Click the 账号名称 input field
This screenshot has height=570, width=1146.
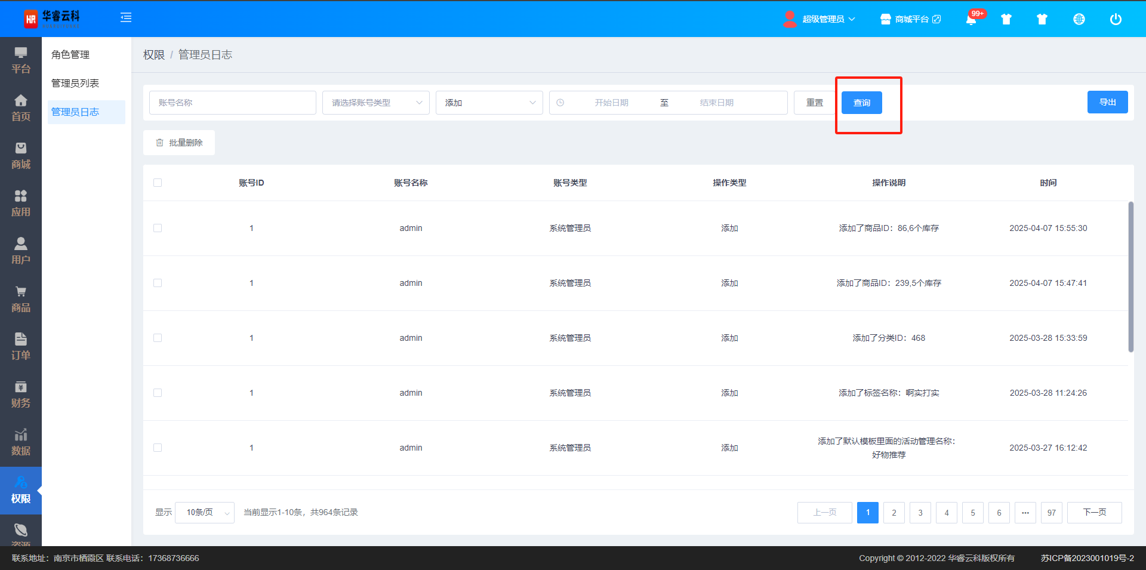(x=232, y=103)
